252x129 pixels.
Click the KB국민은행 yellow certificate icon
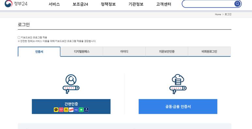pos(66,110)
